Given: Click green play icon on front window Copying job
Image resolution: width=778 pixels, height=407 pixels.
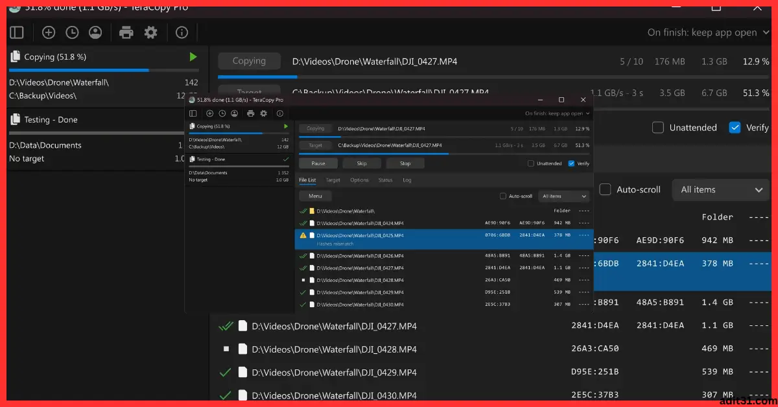Looking at the screenshot, I should coord(286,126).
